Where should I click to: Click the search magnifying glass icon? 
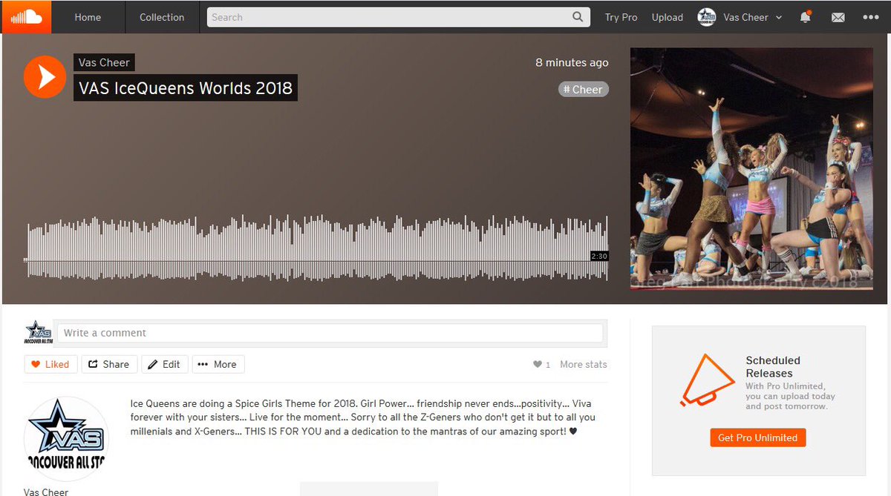click(x=577, y=16)
